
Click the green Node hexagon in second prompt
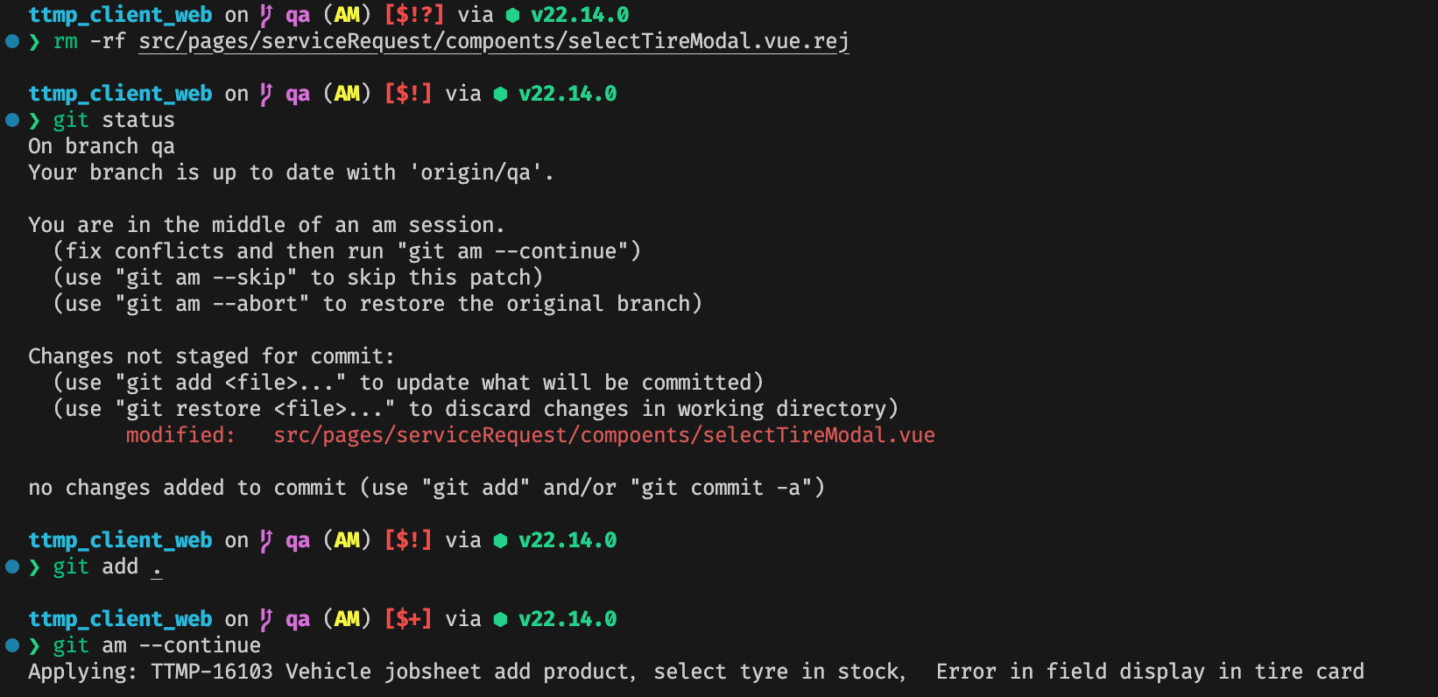tap(500, 94)
